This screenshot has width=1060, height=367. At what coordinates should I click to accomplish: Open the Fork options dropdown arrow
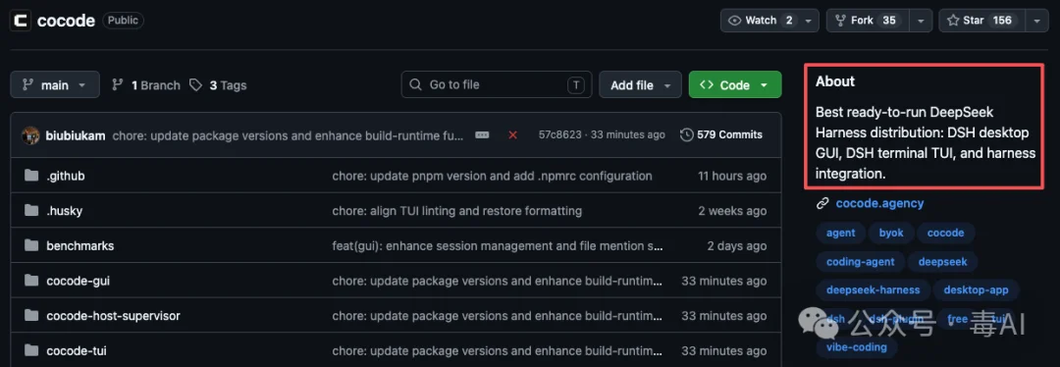921,21
